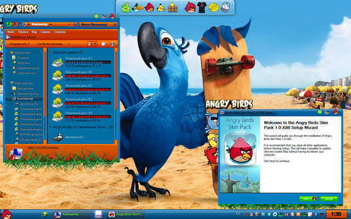This screenshot has height=219, width=351.
Task: Click the Angry Birds red bird Start button
Action: tap(6, 214)
